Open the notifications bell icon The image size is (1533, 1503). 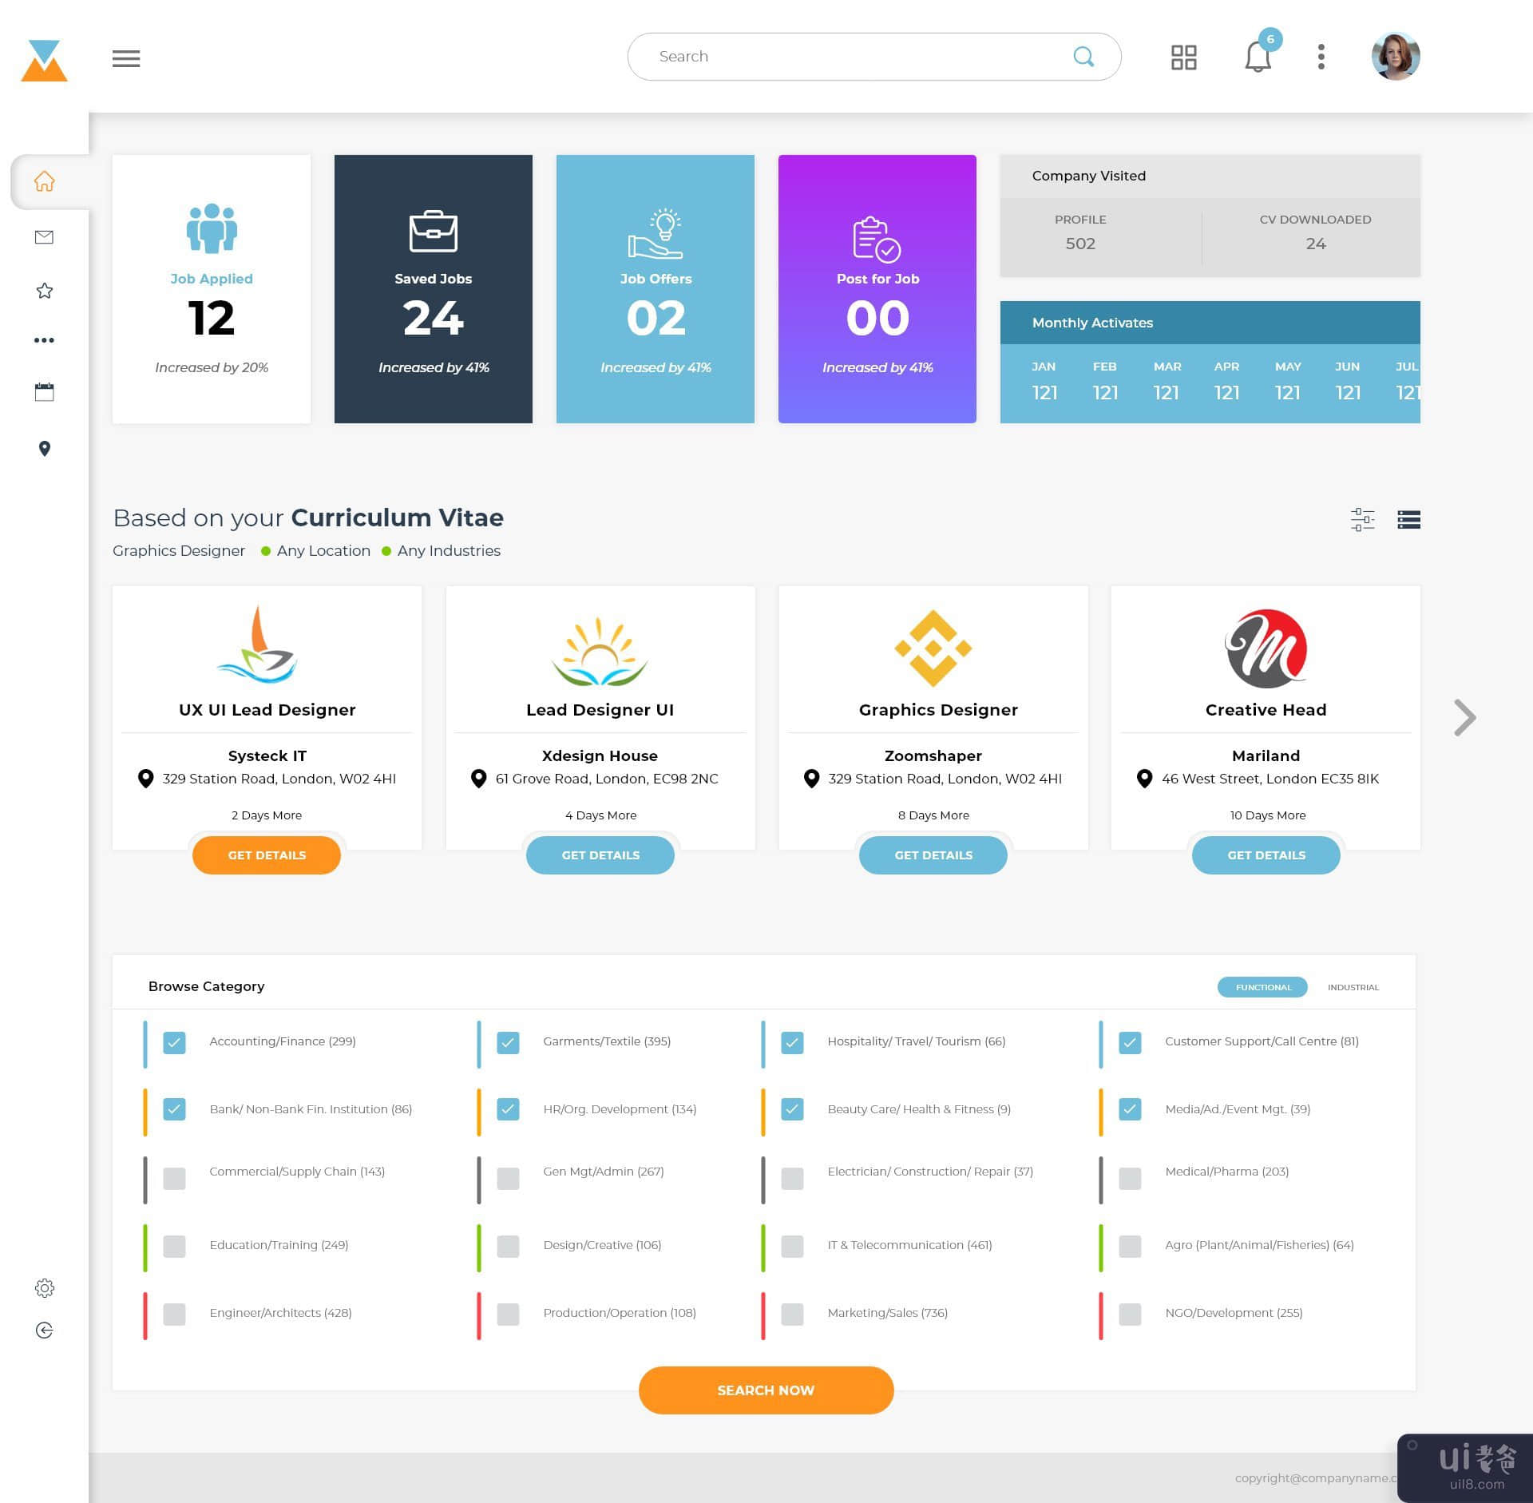(x=1255, y=55)
